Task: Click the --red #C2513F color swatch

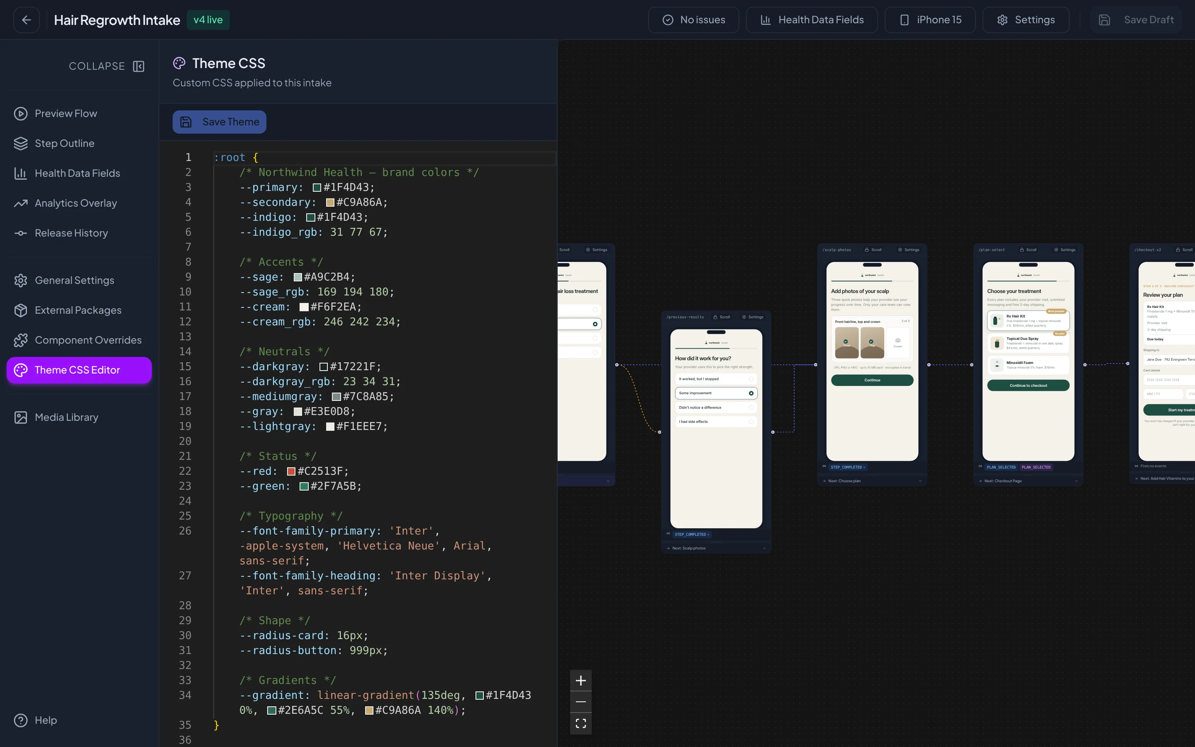Action: click(291, 471)
